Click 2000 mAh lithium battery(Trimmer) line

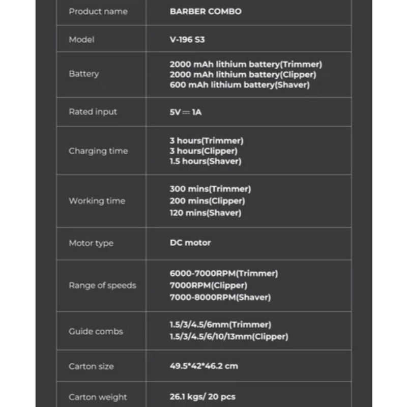tap(246, 64)
